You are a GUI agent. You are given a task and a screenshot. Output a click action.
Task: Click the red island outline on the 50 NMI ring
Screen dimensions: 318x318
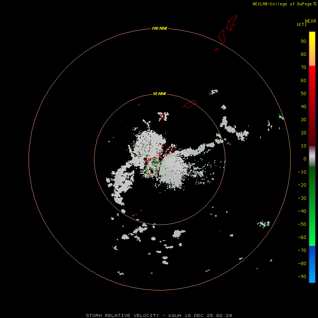click(x=190, y=104)
